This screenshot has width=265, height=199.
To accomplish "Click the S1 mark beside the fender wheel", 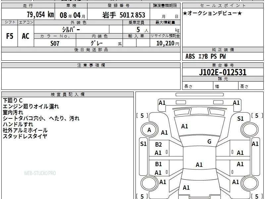I will [x=240, y=119].
